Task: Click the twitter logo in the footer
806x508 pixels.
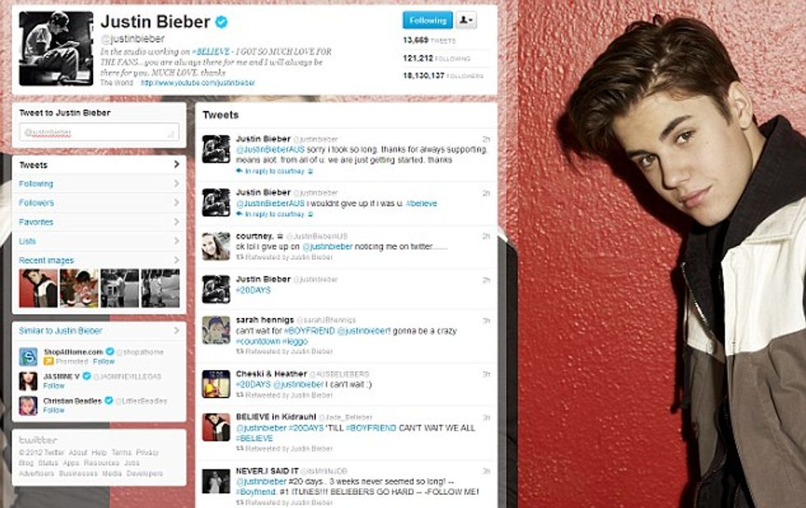Action: (38, 441)
